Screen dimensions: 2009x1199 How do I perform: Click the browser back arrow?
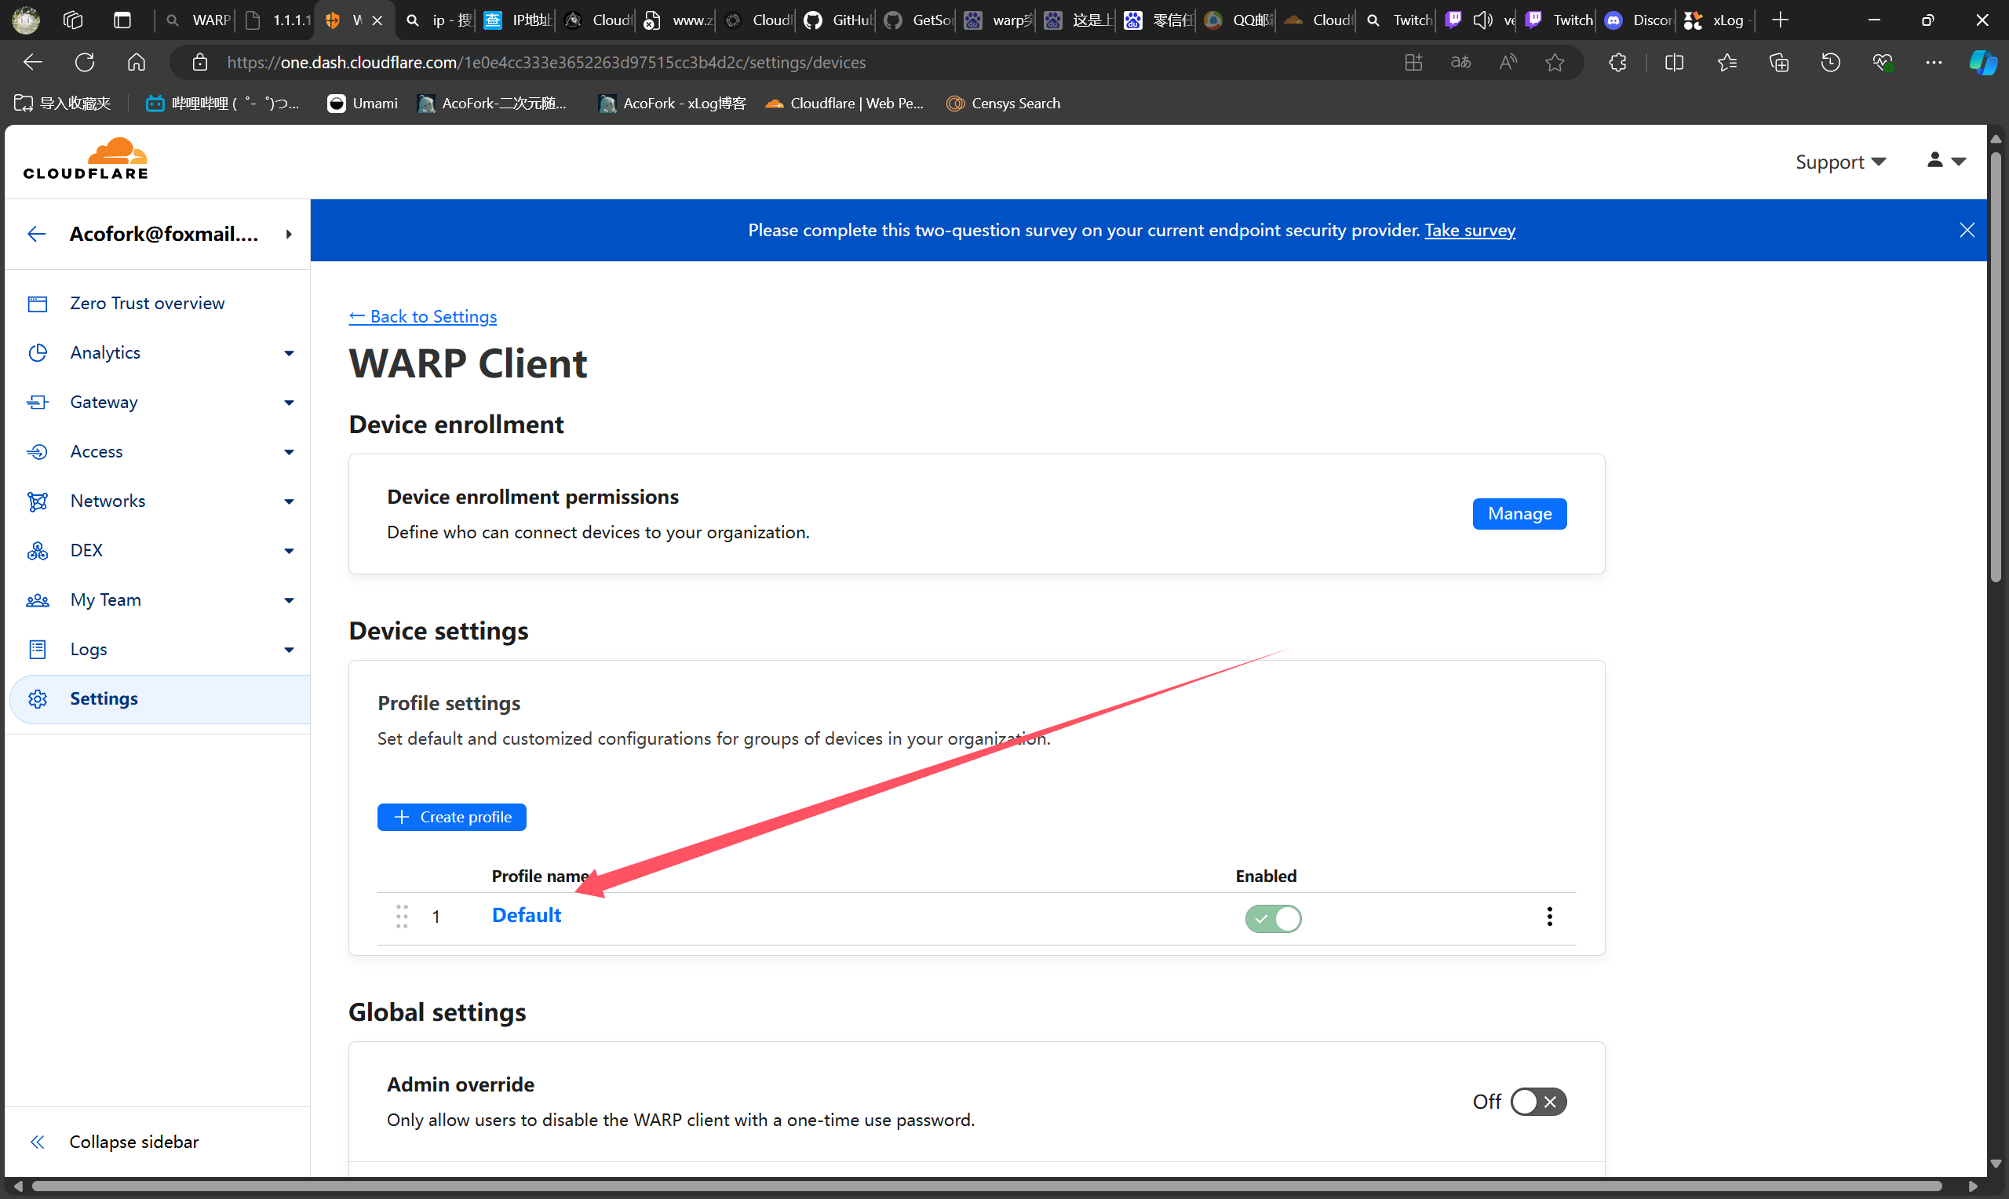click(32, 62)
